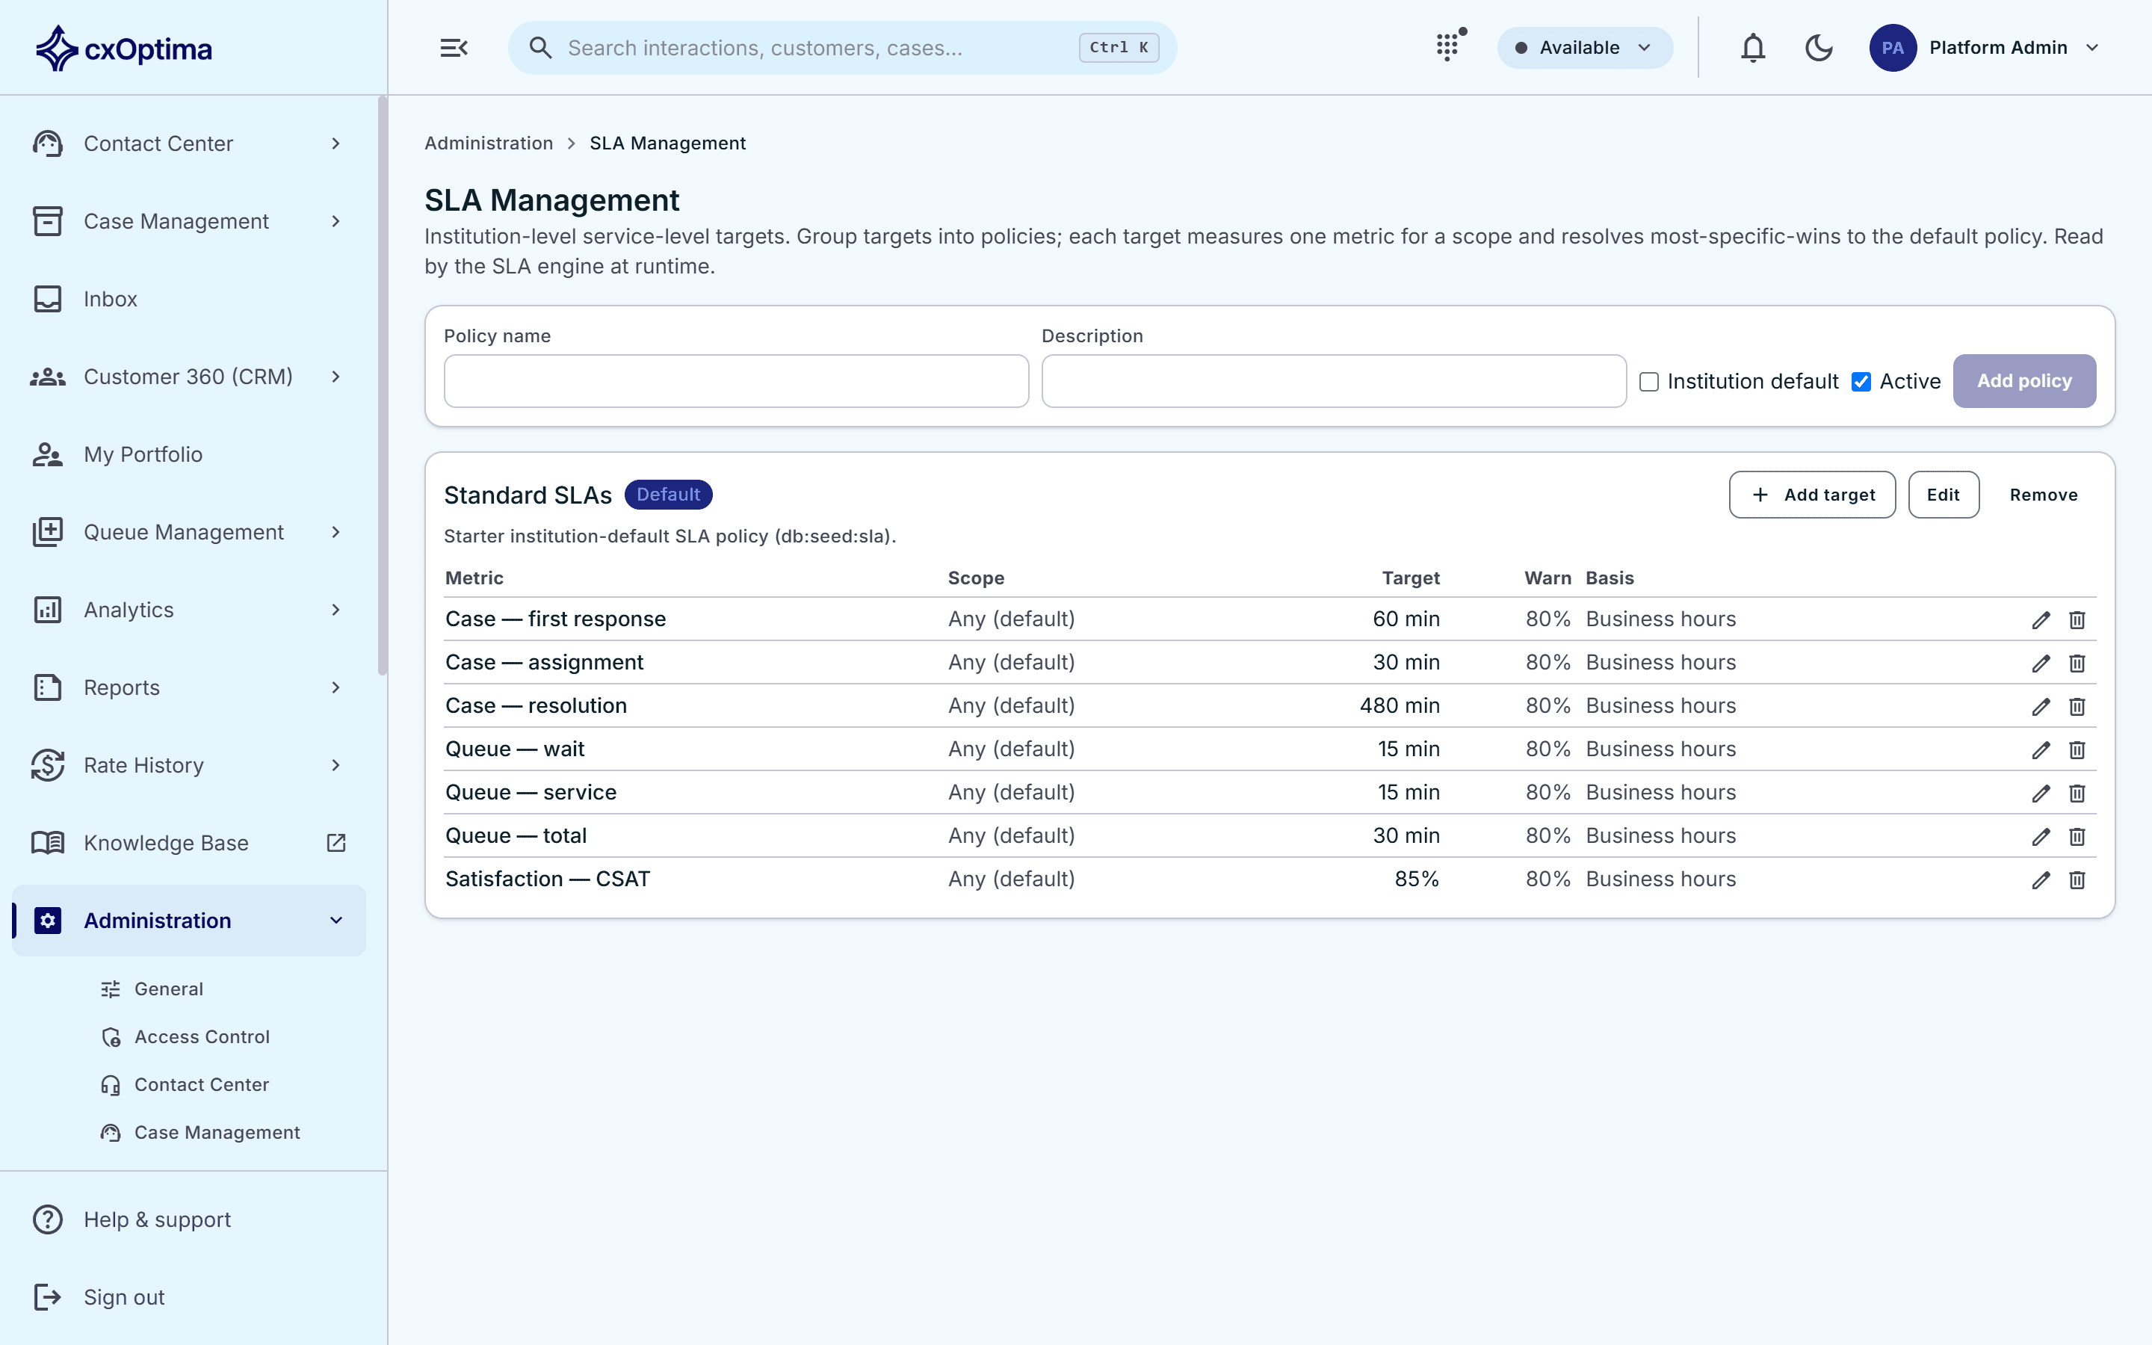Click the cxOptima logo
Screen dimensions: 2152x1345
[x=123, y=48]
